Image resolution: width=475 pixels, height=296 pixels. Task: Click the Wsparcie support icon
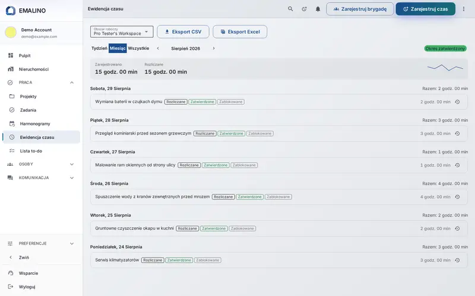coord(11,273)
